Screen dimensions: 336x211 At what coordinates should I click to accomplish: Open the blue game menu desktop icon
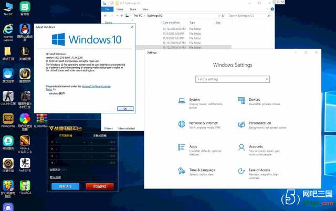pos(8,76)
